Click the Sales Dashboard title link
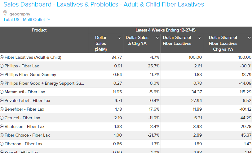Viewport: 252px width, 153px height. point(104,5)
